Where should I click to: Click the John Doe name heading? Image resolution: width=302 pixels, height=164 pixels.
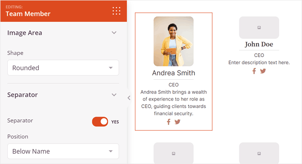point(259,44)
